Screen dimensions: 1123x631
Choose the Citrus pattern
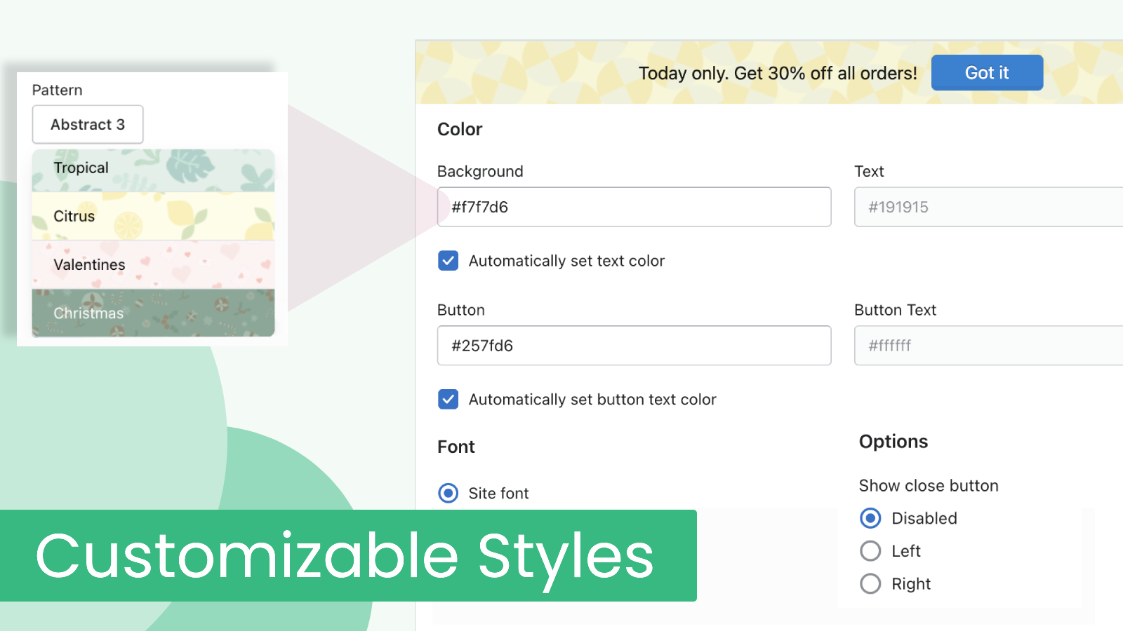click(153, 216)
